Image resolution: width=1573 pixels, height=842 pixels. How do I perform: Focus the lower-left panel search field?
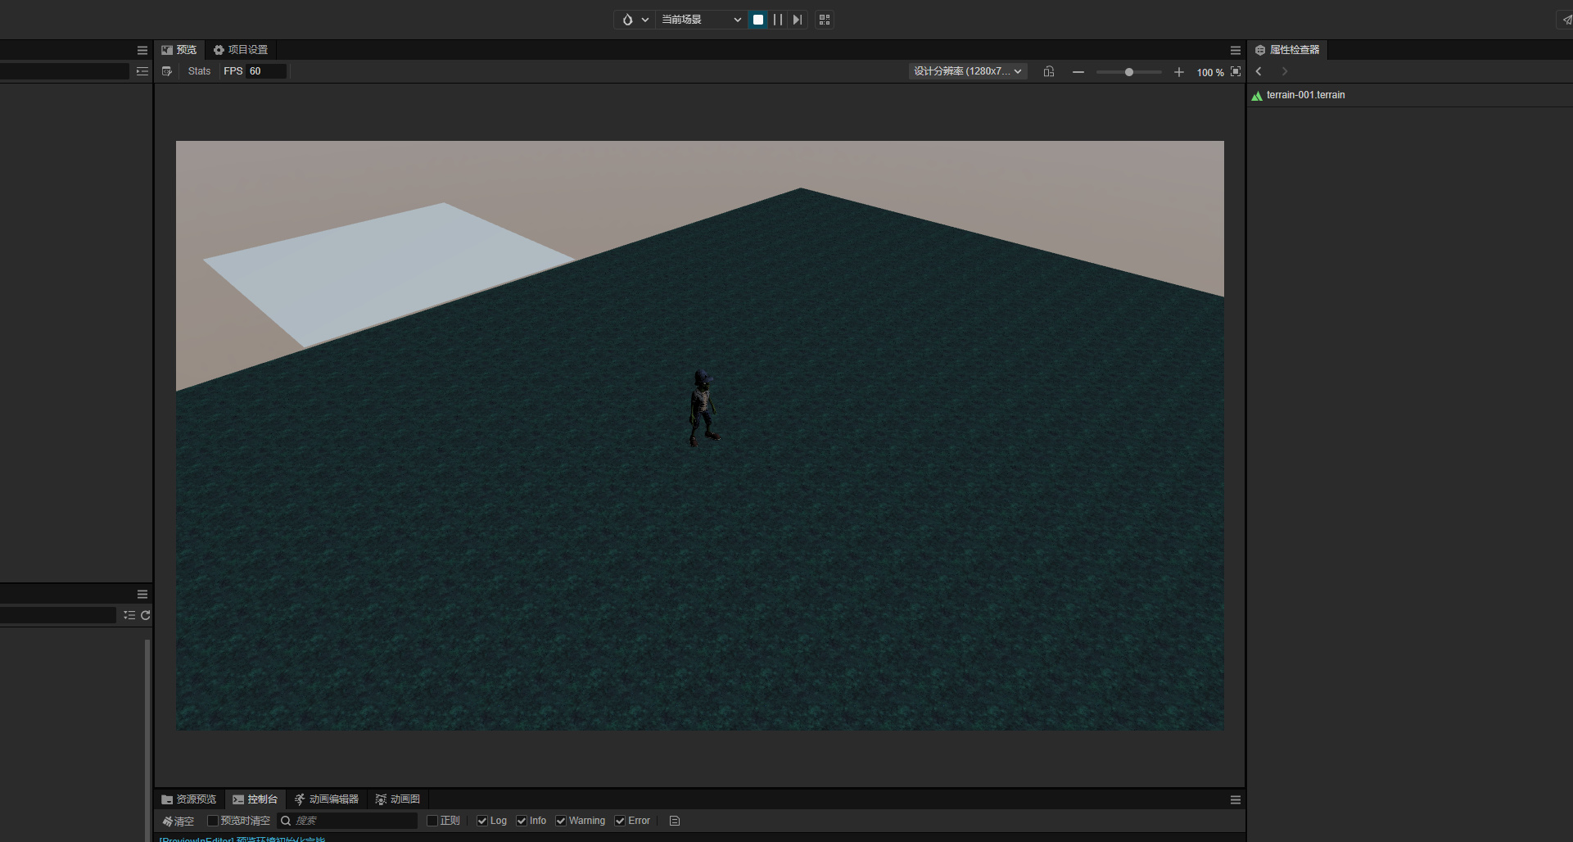coord(58,615)
